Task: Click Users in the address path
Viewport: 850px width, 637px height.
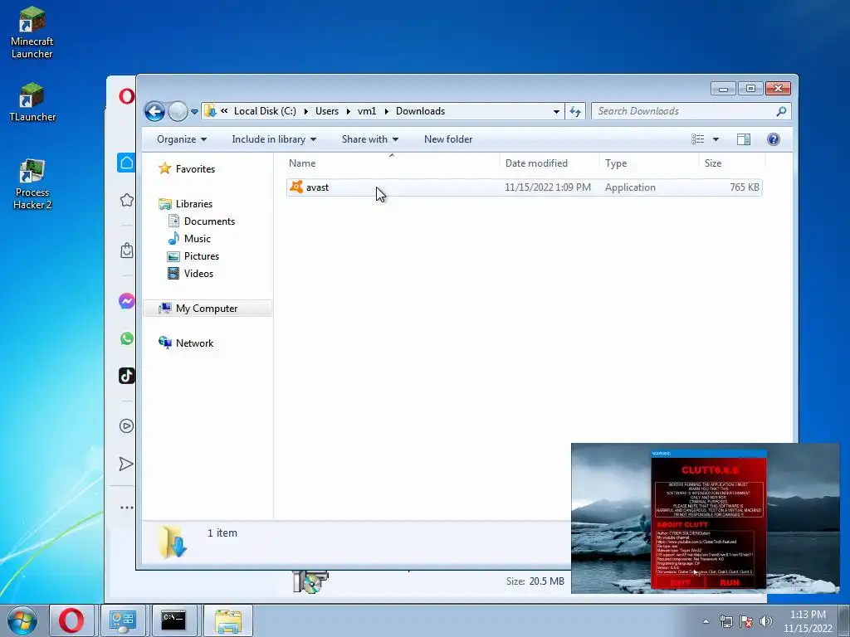Action: tap(327, 111)
